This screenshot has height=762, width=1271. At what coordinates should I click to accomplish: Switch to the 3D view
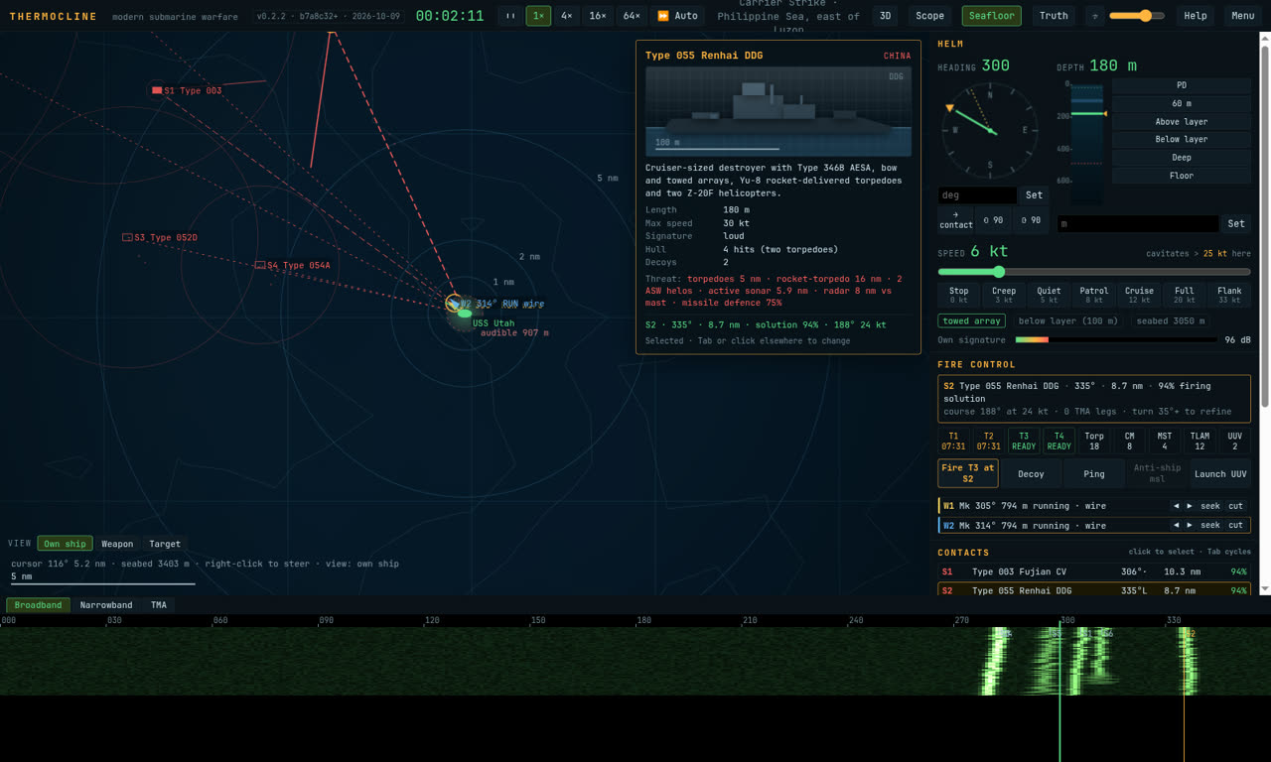coord(885,16)
